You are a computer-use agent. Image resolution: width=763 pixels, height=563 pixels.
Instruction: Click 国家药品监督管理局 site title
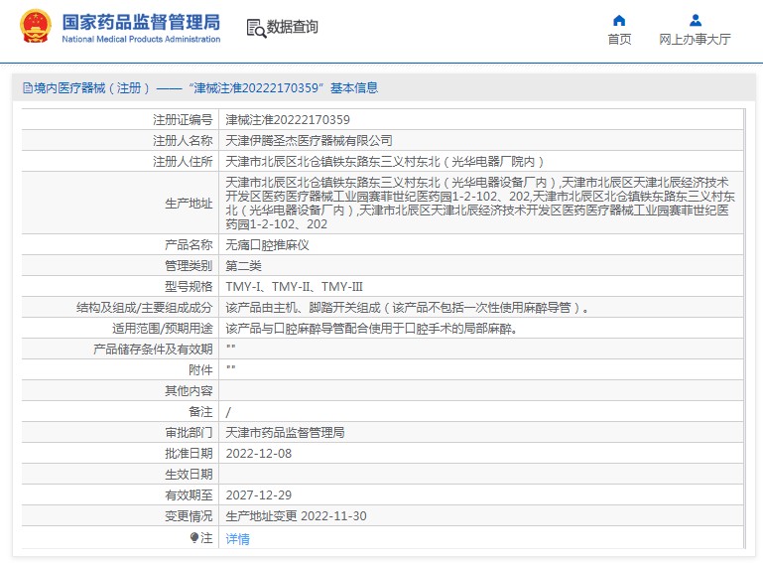[x=141, y=22]
